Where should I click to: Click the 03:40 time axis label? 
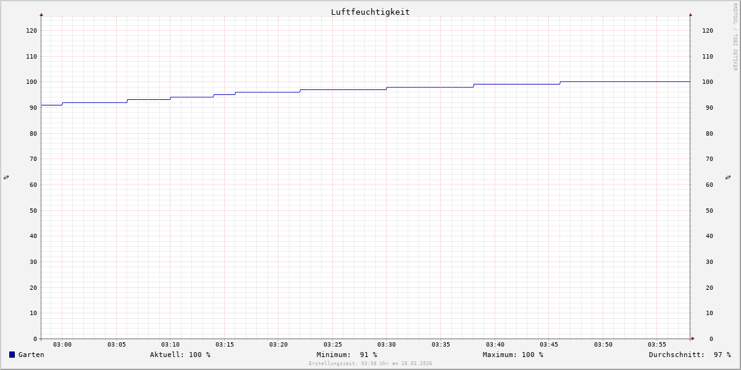pyautogui.click(x=495, y=344)
